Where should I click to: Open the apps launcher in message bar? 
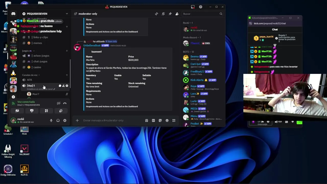[x=174, y=121]
